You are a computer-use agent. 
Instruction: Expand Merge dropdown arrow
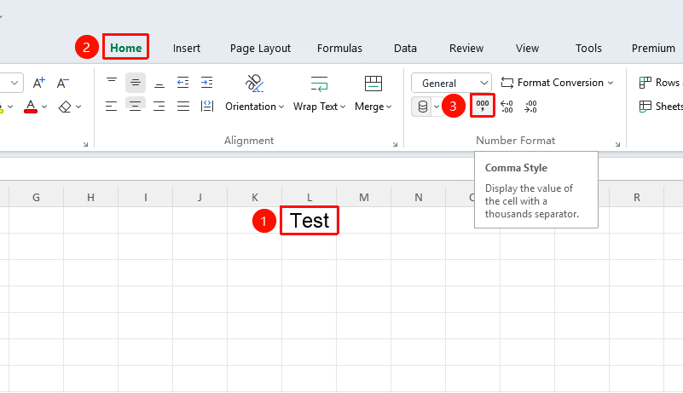point(389,107)
